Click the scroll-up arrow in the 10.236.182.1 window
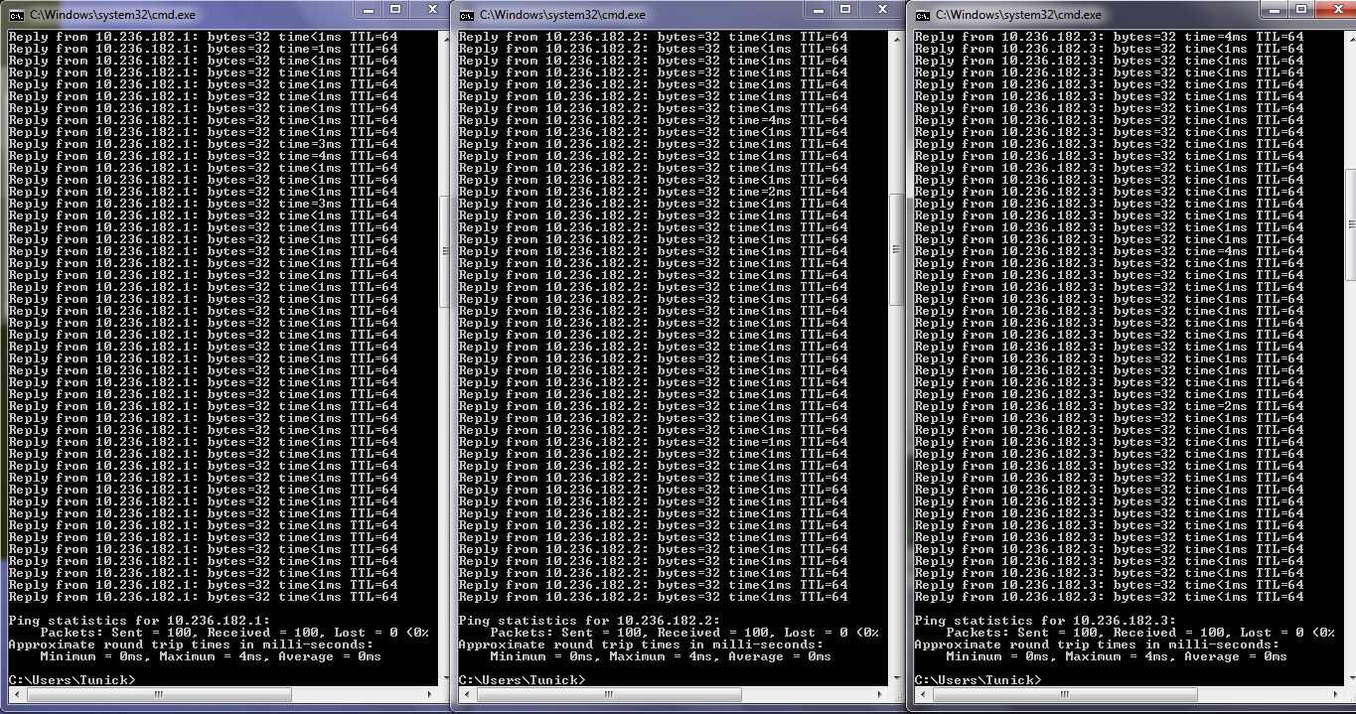The image size is (1356, 714). coord(444,38)
